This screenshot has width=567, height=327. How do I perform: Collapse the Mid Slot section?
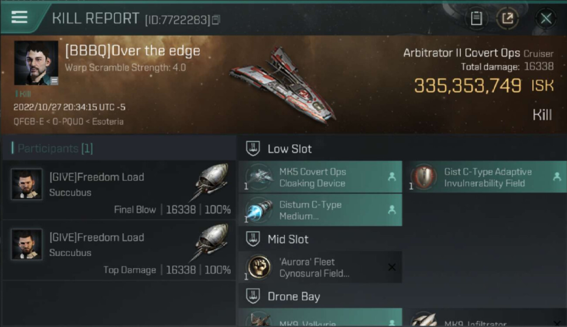coord(253,239)
